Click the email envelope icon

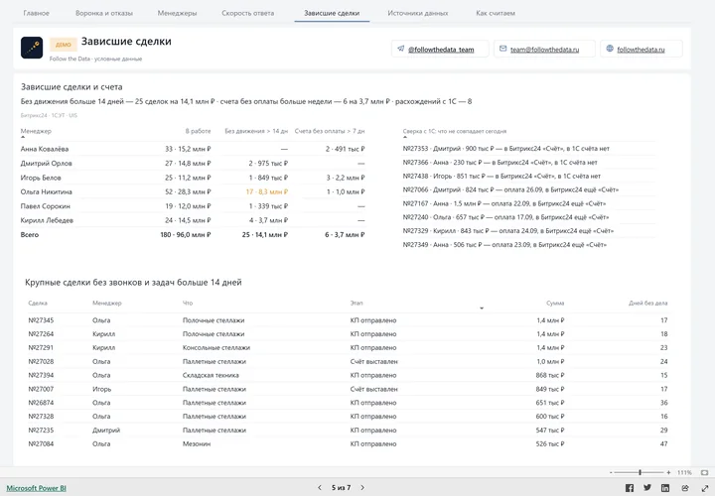pos(502,49)
